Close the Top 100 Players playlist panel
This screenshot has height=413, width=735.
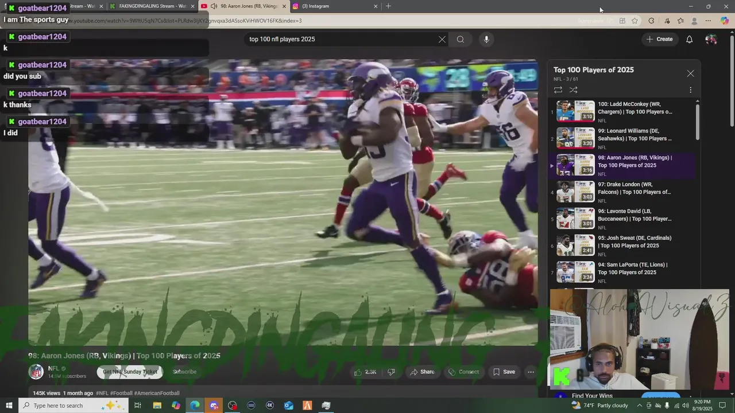coord(690,73)
